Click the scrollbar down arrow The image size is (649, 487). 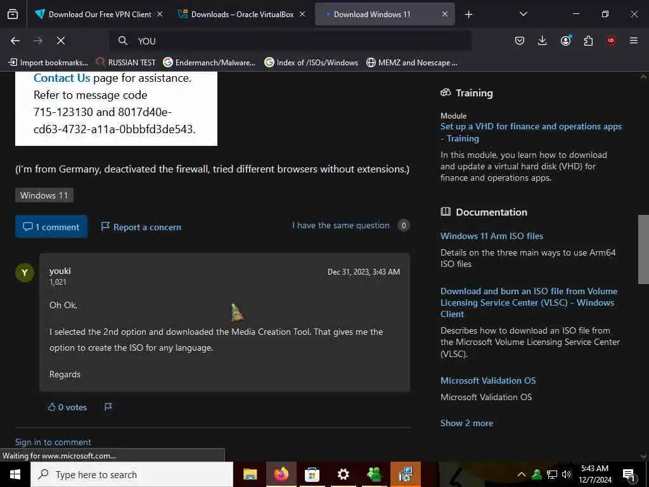pos(643,457)
